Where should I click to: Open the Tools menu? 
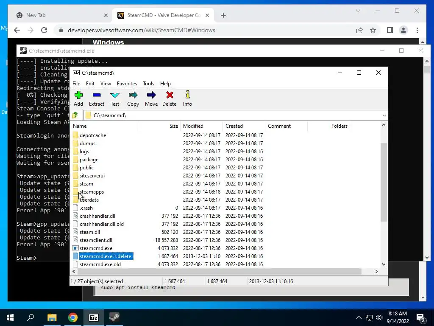pyautogui.click(x=148, y=84)
